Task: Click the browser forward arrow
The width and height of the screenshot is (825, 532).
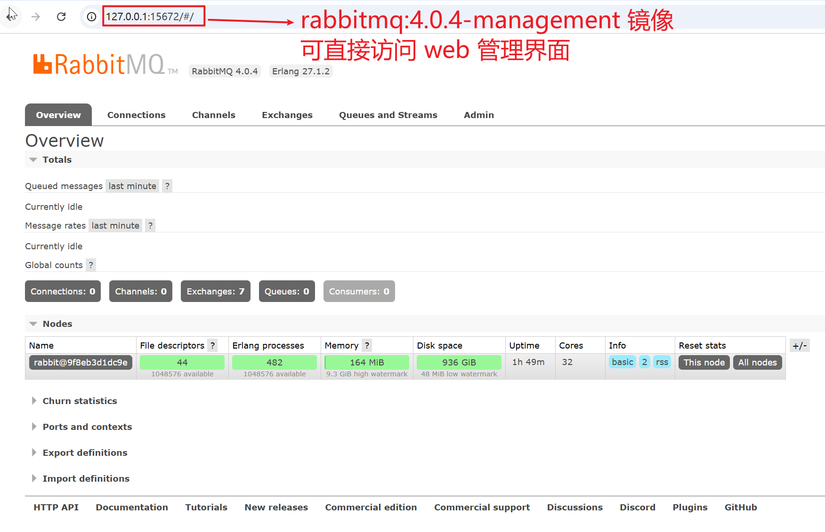Action: [x=36, y=16]
